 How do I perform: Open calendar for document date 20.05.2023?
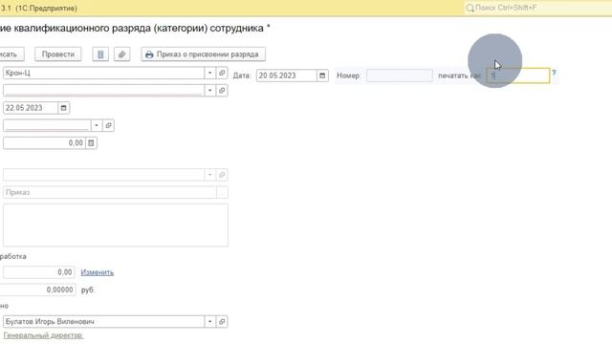[x=322, y=75]
